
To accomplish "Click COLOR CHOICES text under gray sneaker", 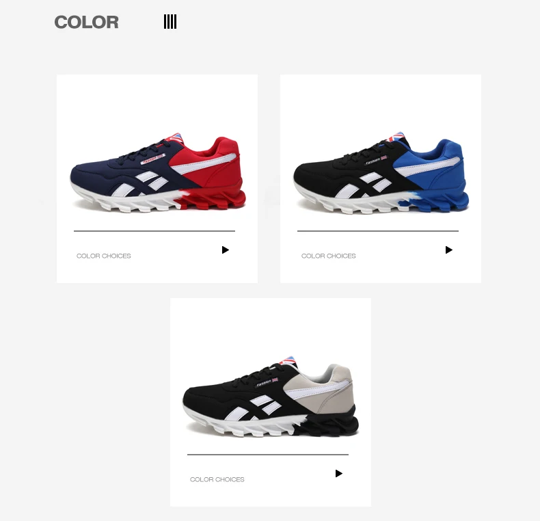I will click(217, 480).
